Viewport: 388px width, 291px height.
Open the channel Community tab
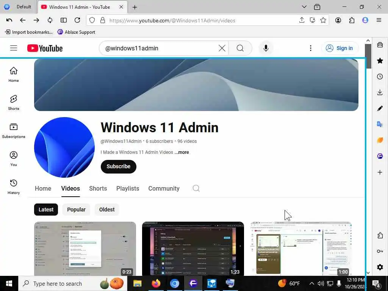[x=164, y=189]
